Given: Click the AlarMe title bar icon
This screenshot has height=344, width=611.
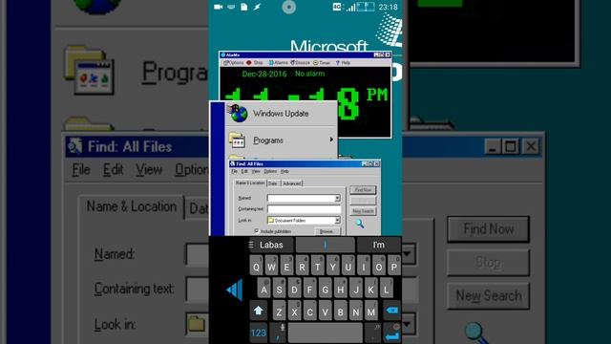Looking at the screenshot, I should (x=223, y=55).
